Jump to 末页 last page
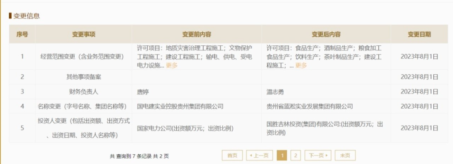The height and width of the screenshot is (164, 453). tap(345, 155)
